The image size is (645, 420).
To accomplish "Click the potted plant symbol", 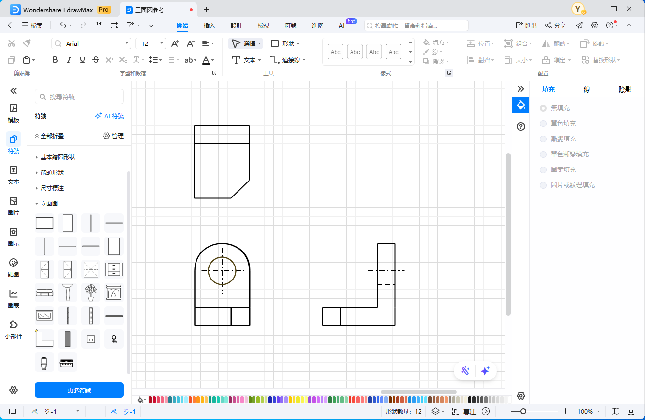I will [x=91, y=293].
